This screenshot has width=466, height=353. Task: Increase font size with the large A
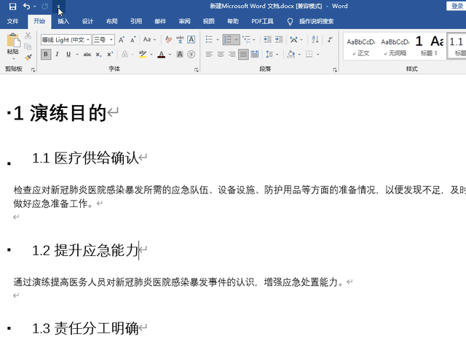[122, 39]
